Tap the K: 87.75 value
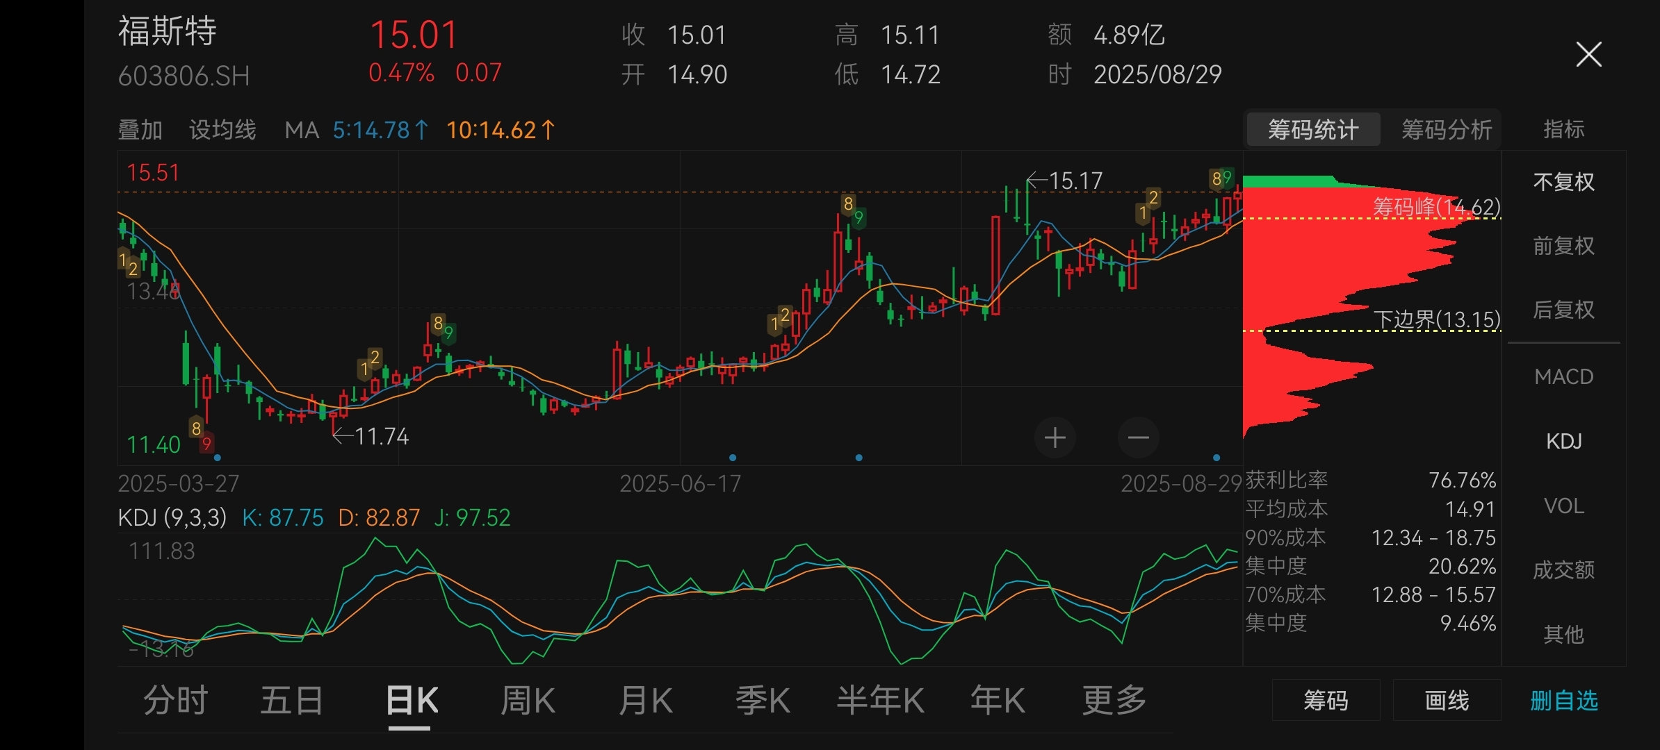 [x=283, y=517]
